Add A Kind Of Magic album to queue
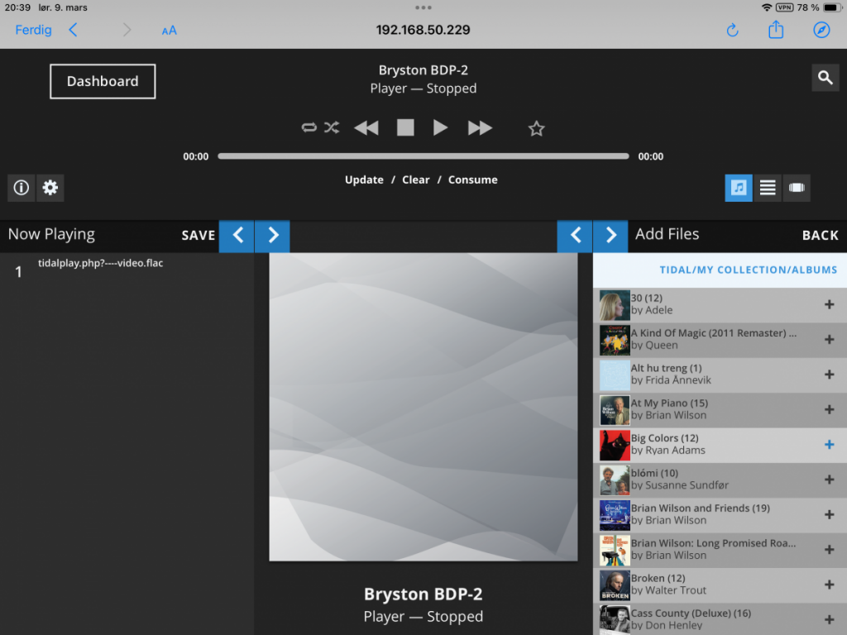 (829, 340)
